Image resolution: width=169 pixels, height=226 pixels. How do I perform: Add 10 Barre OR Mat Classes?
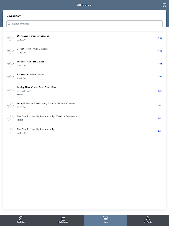(160, 64)
